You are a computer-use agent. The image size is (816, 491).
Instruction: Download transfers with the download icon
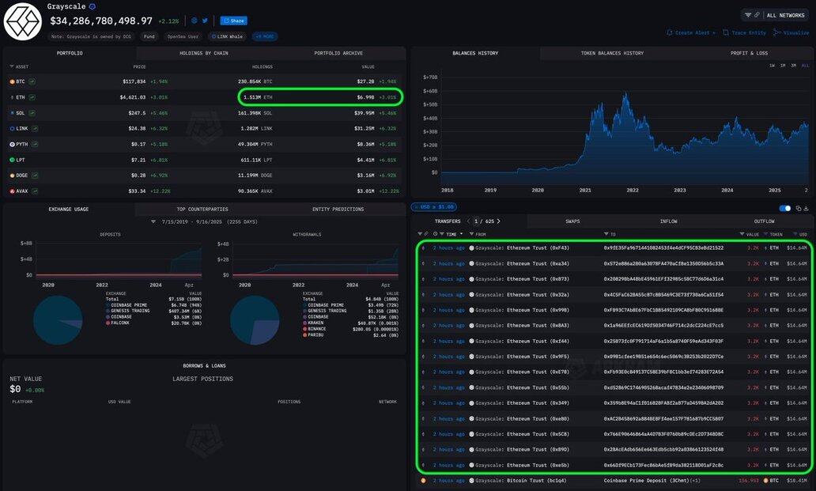click(806, 209)
